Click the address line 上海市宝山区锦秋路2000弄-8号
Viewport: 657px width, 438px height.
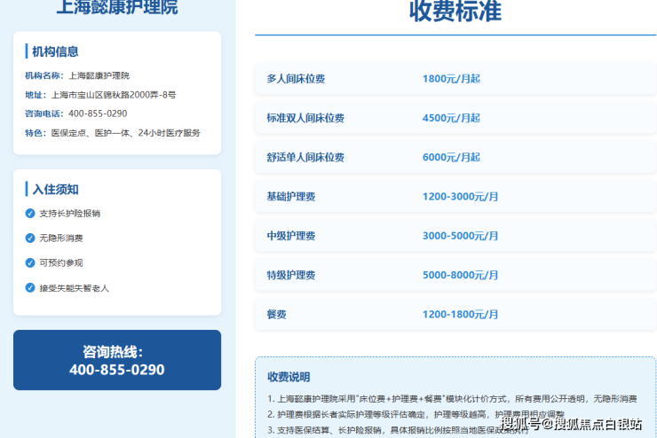coord(100,95)
